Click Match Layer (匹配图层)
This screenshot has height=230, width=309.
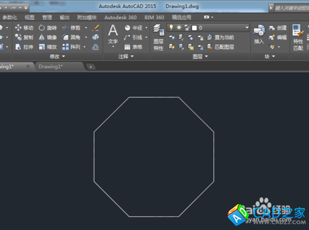click(x=221, y=47)
